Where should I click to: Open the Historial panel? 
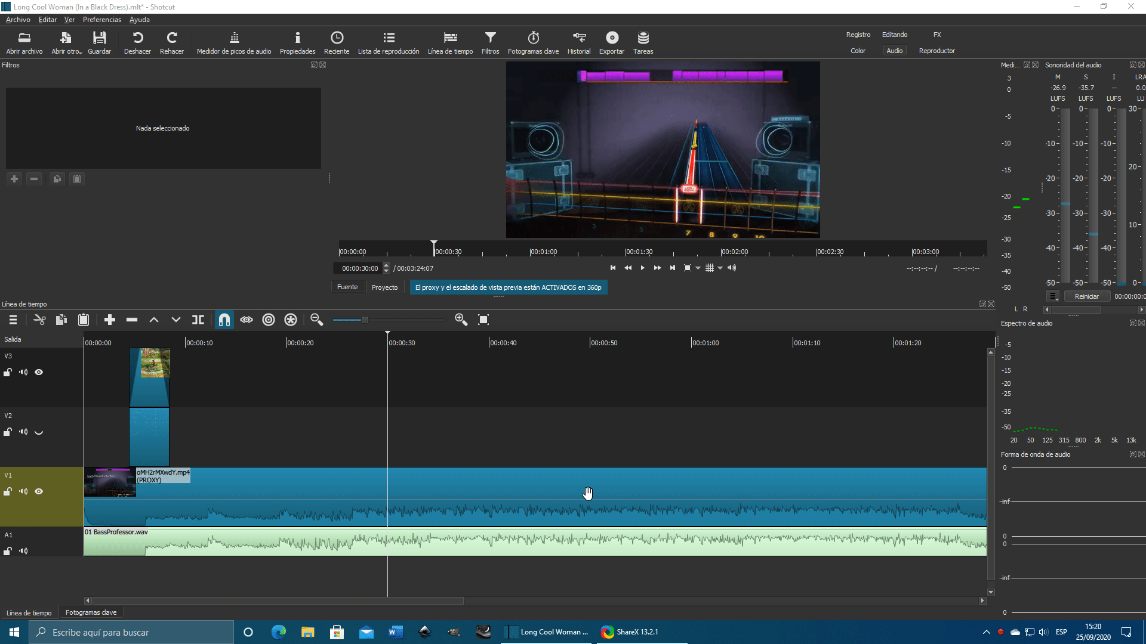[579, 43]
